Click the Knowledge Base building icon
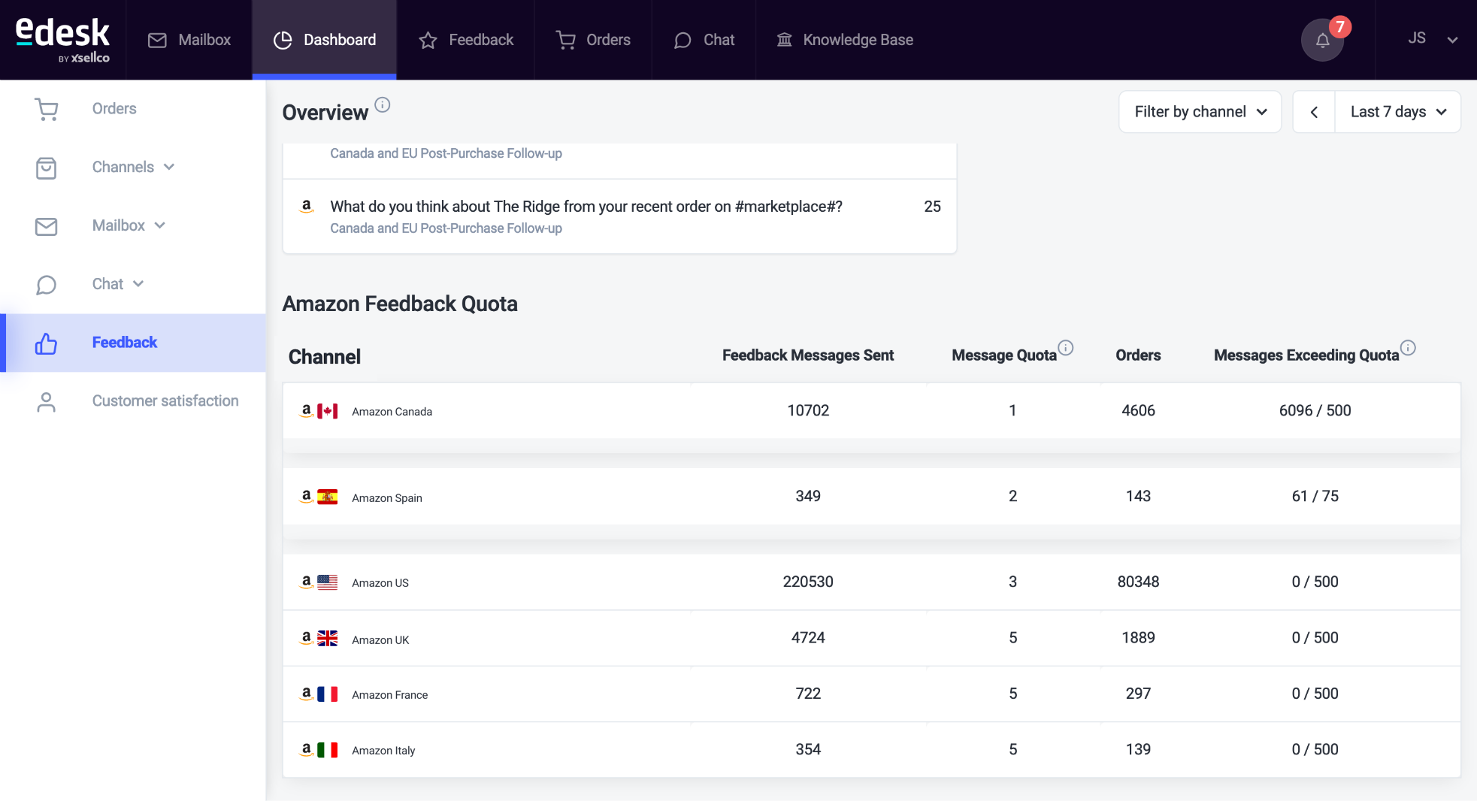The image size is (1477, 801). [784, 40]
